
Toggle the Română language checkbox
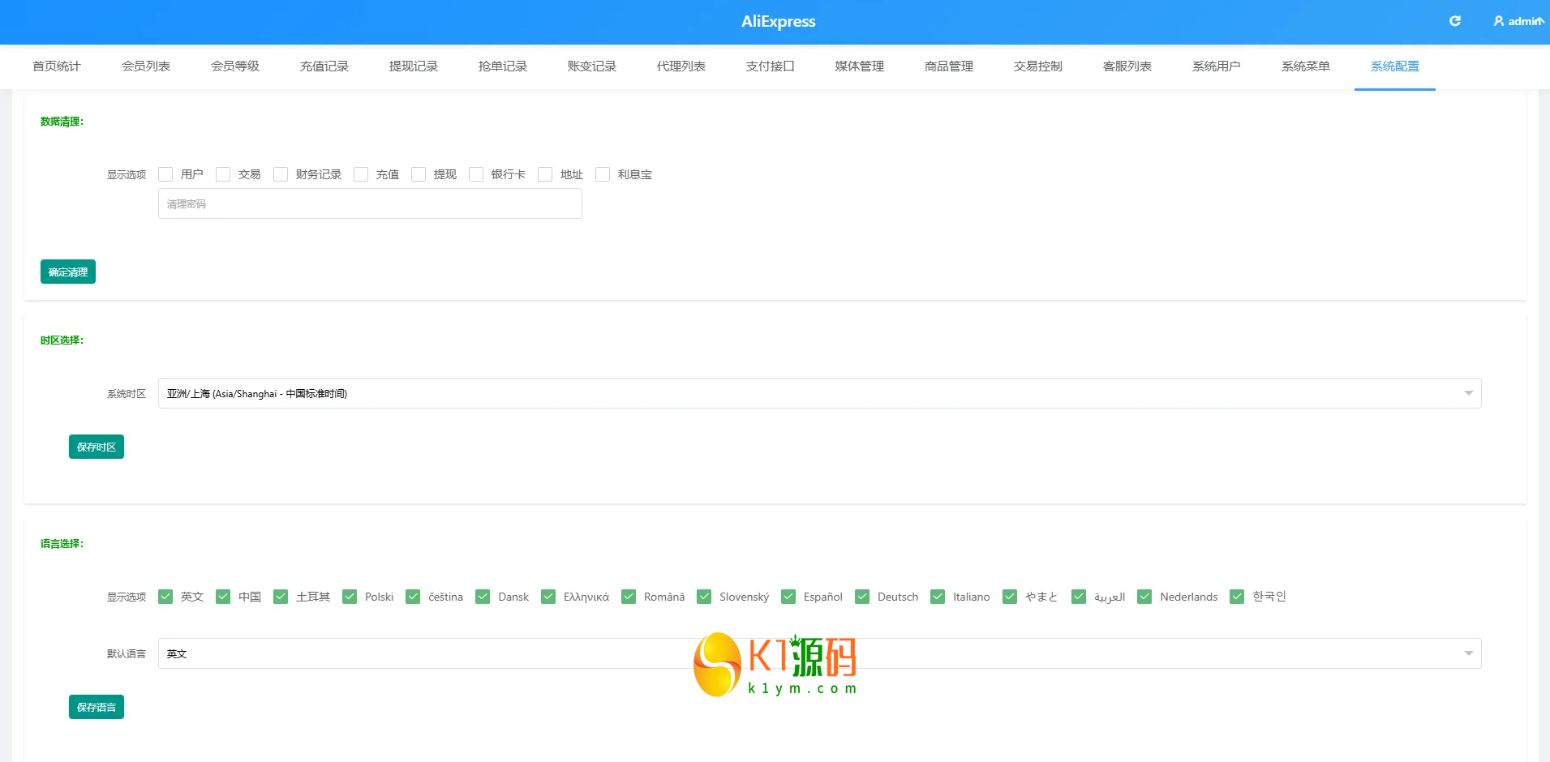[629, 597]
